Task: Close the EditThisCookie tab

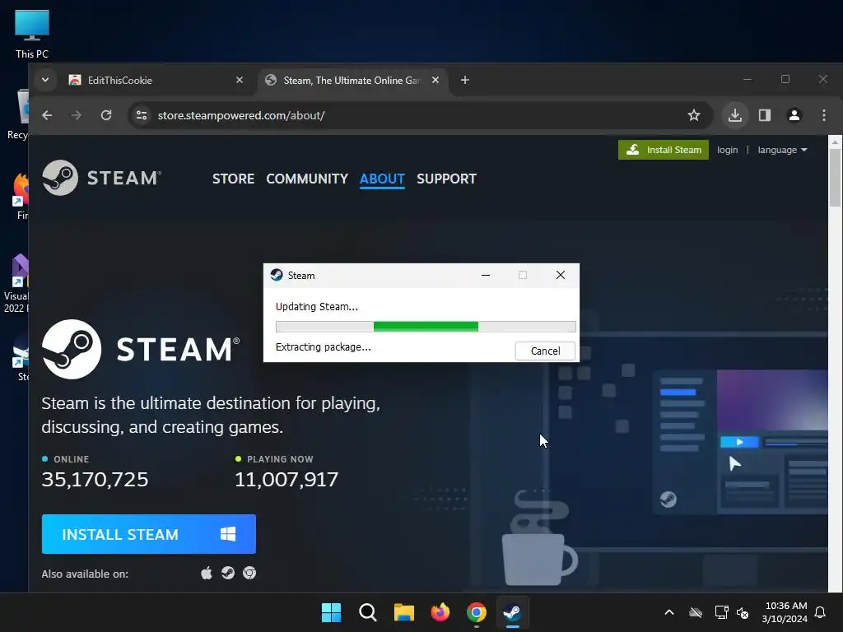Action: [x=240, y=80]
